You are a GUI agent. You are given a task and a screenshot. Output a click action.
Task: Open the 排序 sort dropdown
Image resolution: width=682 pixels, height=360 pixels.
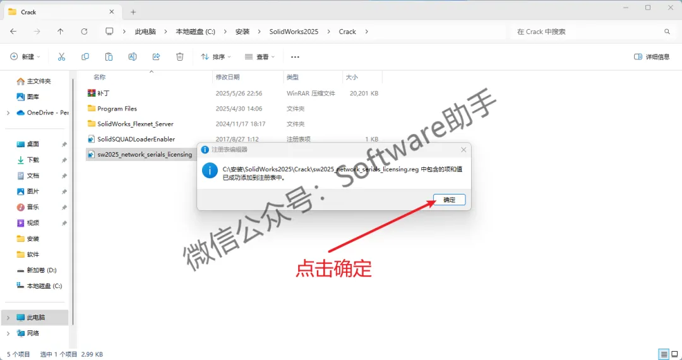pos(216,56)
